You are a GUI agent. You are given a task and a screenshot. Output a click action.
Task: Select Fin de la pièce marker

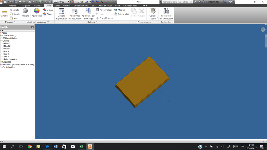(9, 67)
